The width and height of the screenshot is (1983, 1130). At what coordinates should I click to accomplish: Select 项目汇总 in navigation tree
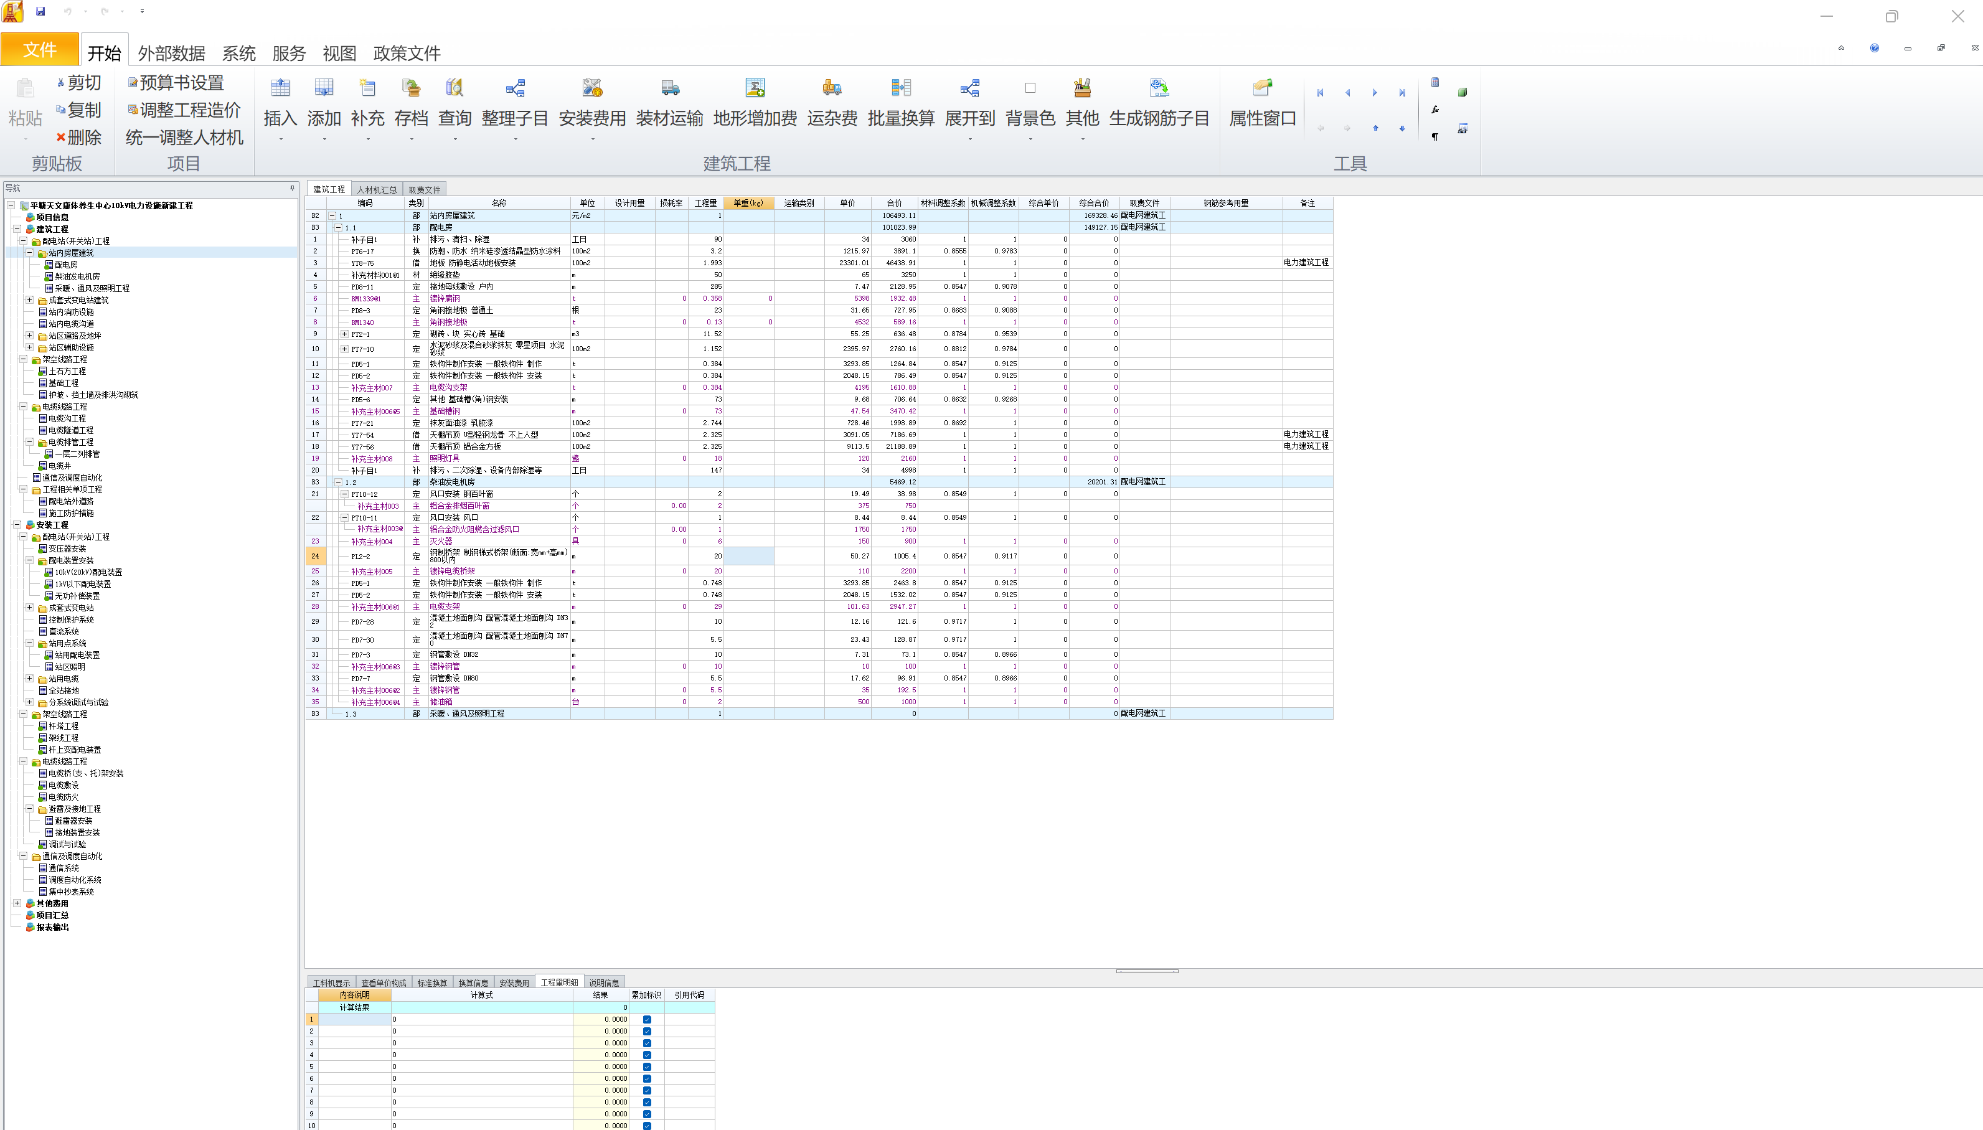click(x=52, y=915)
